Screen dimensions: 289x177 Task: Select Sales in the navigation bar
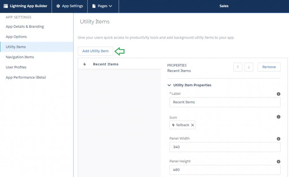click(224, 6)
